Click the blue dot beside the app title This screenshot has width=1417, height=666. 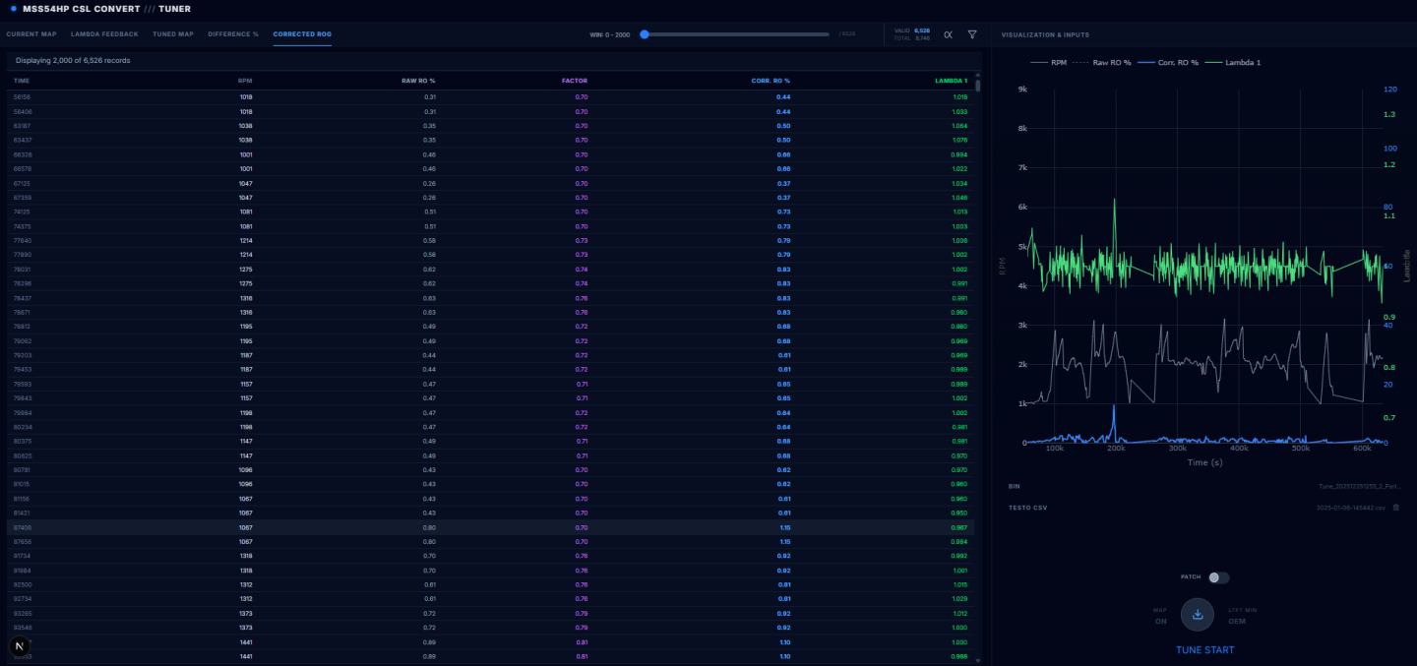click(12, 9)
